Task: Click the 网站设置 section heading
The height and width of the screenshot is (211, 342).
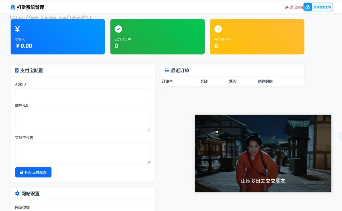Action: pos(30,194)
